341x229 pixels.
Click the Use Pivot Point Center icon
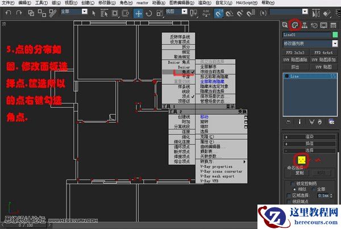pyautogui.click(x=193, y=13)
